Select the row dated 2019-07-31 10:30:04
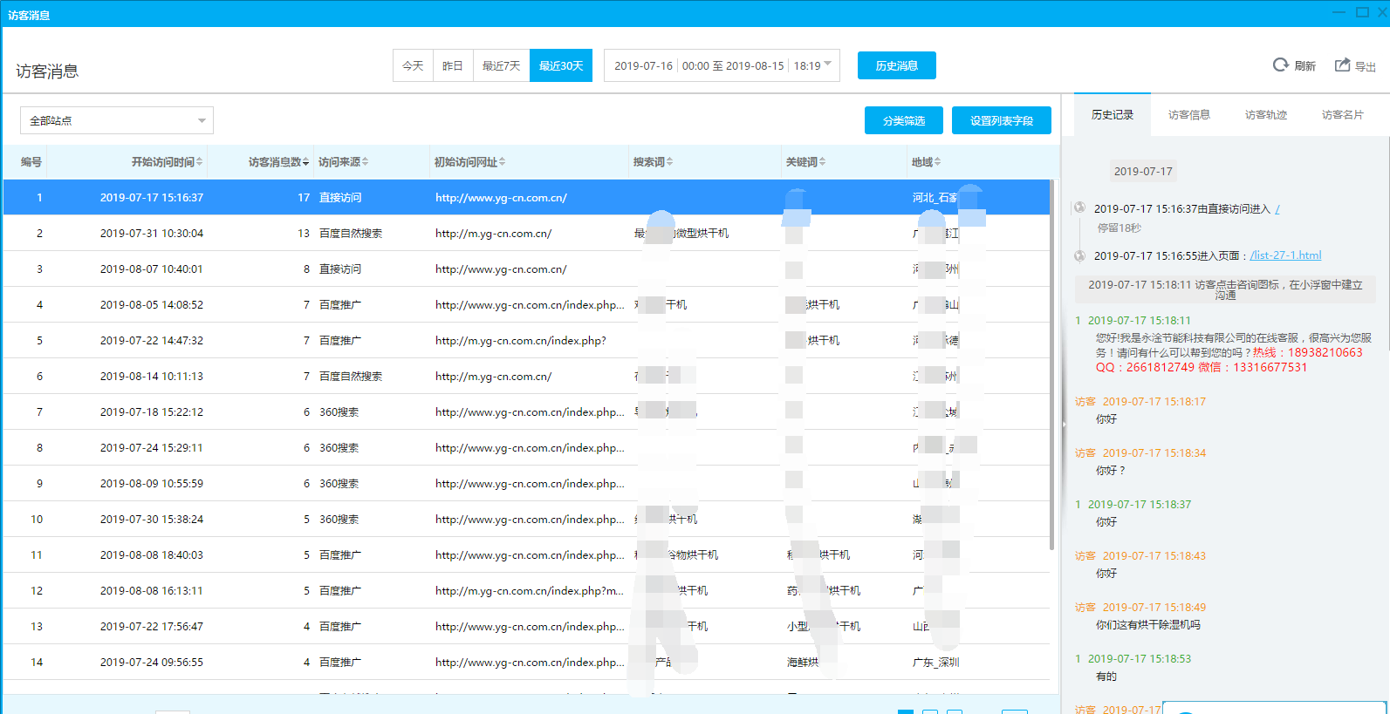The width and height of the screenshot is (1390, 714). point(526,233)
